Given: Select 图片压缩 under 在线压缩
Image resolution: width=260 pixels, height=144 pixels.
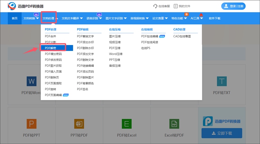Looking at the screenshot, I should coord(115,36).
